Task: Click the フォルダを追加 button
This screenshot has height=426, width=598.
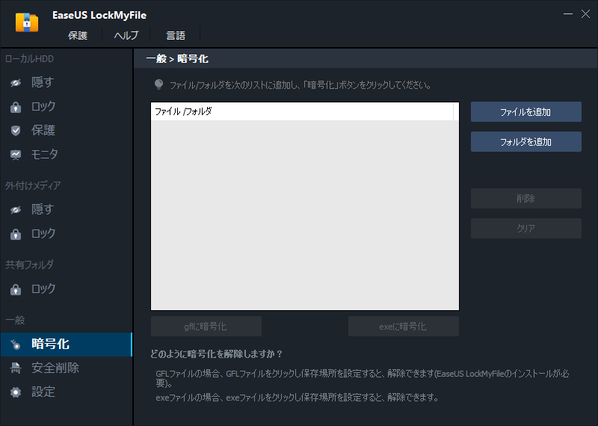Action: tap(526, 142)
